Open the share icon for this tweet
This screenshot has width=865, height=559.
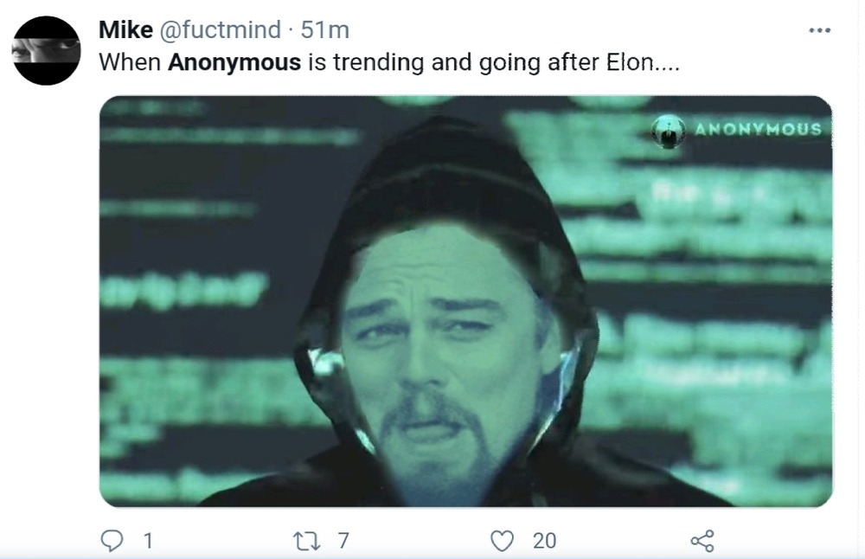pos(702,541)
